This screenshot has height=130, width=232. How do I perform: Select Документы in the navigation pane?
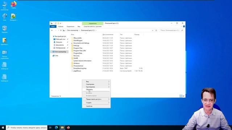click(x=60, y=45)
